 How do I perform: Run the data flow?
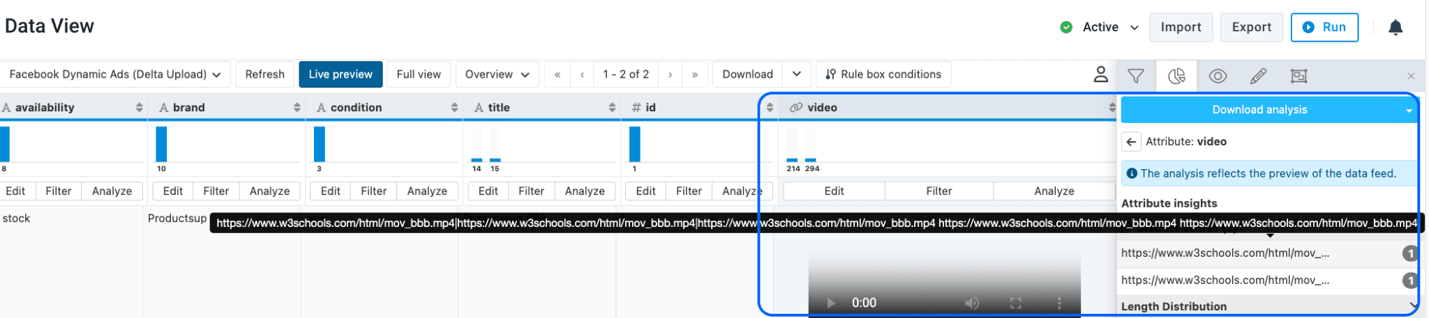pyautogui.click(x=1324, y=27)
